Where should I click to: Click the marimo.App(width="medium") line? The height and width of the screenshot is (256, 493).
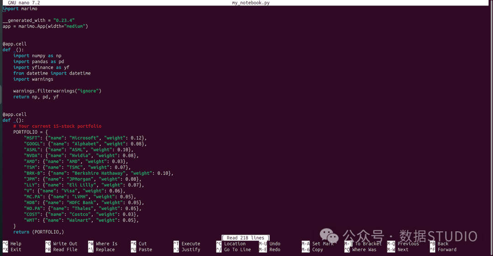tap(45, 26)
